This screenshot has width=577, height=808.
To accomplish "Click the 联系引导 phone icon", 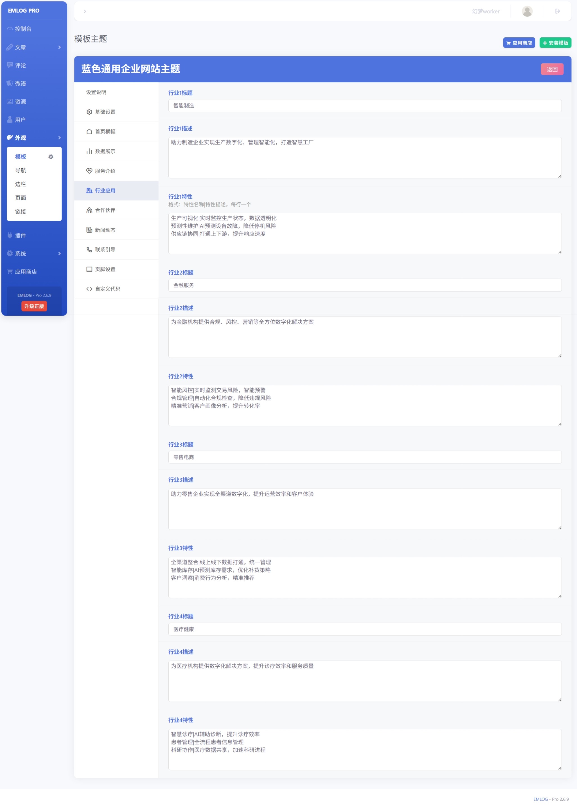I will [x=89, y=250].
